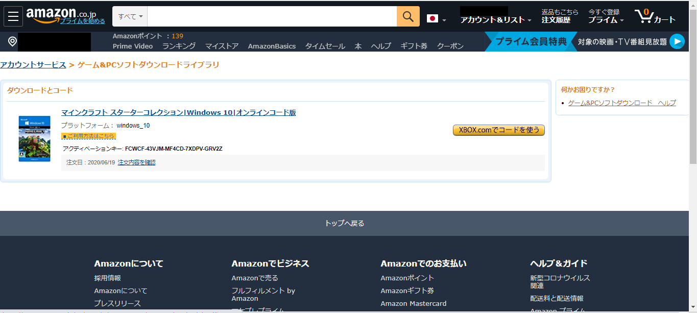Image resolution: width=697 pixels, height=313 pixels.
Task: Click the XBOX.comでコードを使う button
Action: 497,130
